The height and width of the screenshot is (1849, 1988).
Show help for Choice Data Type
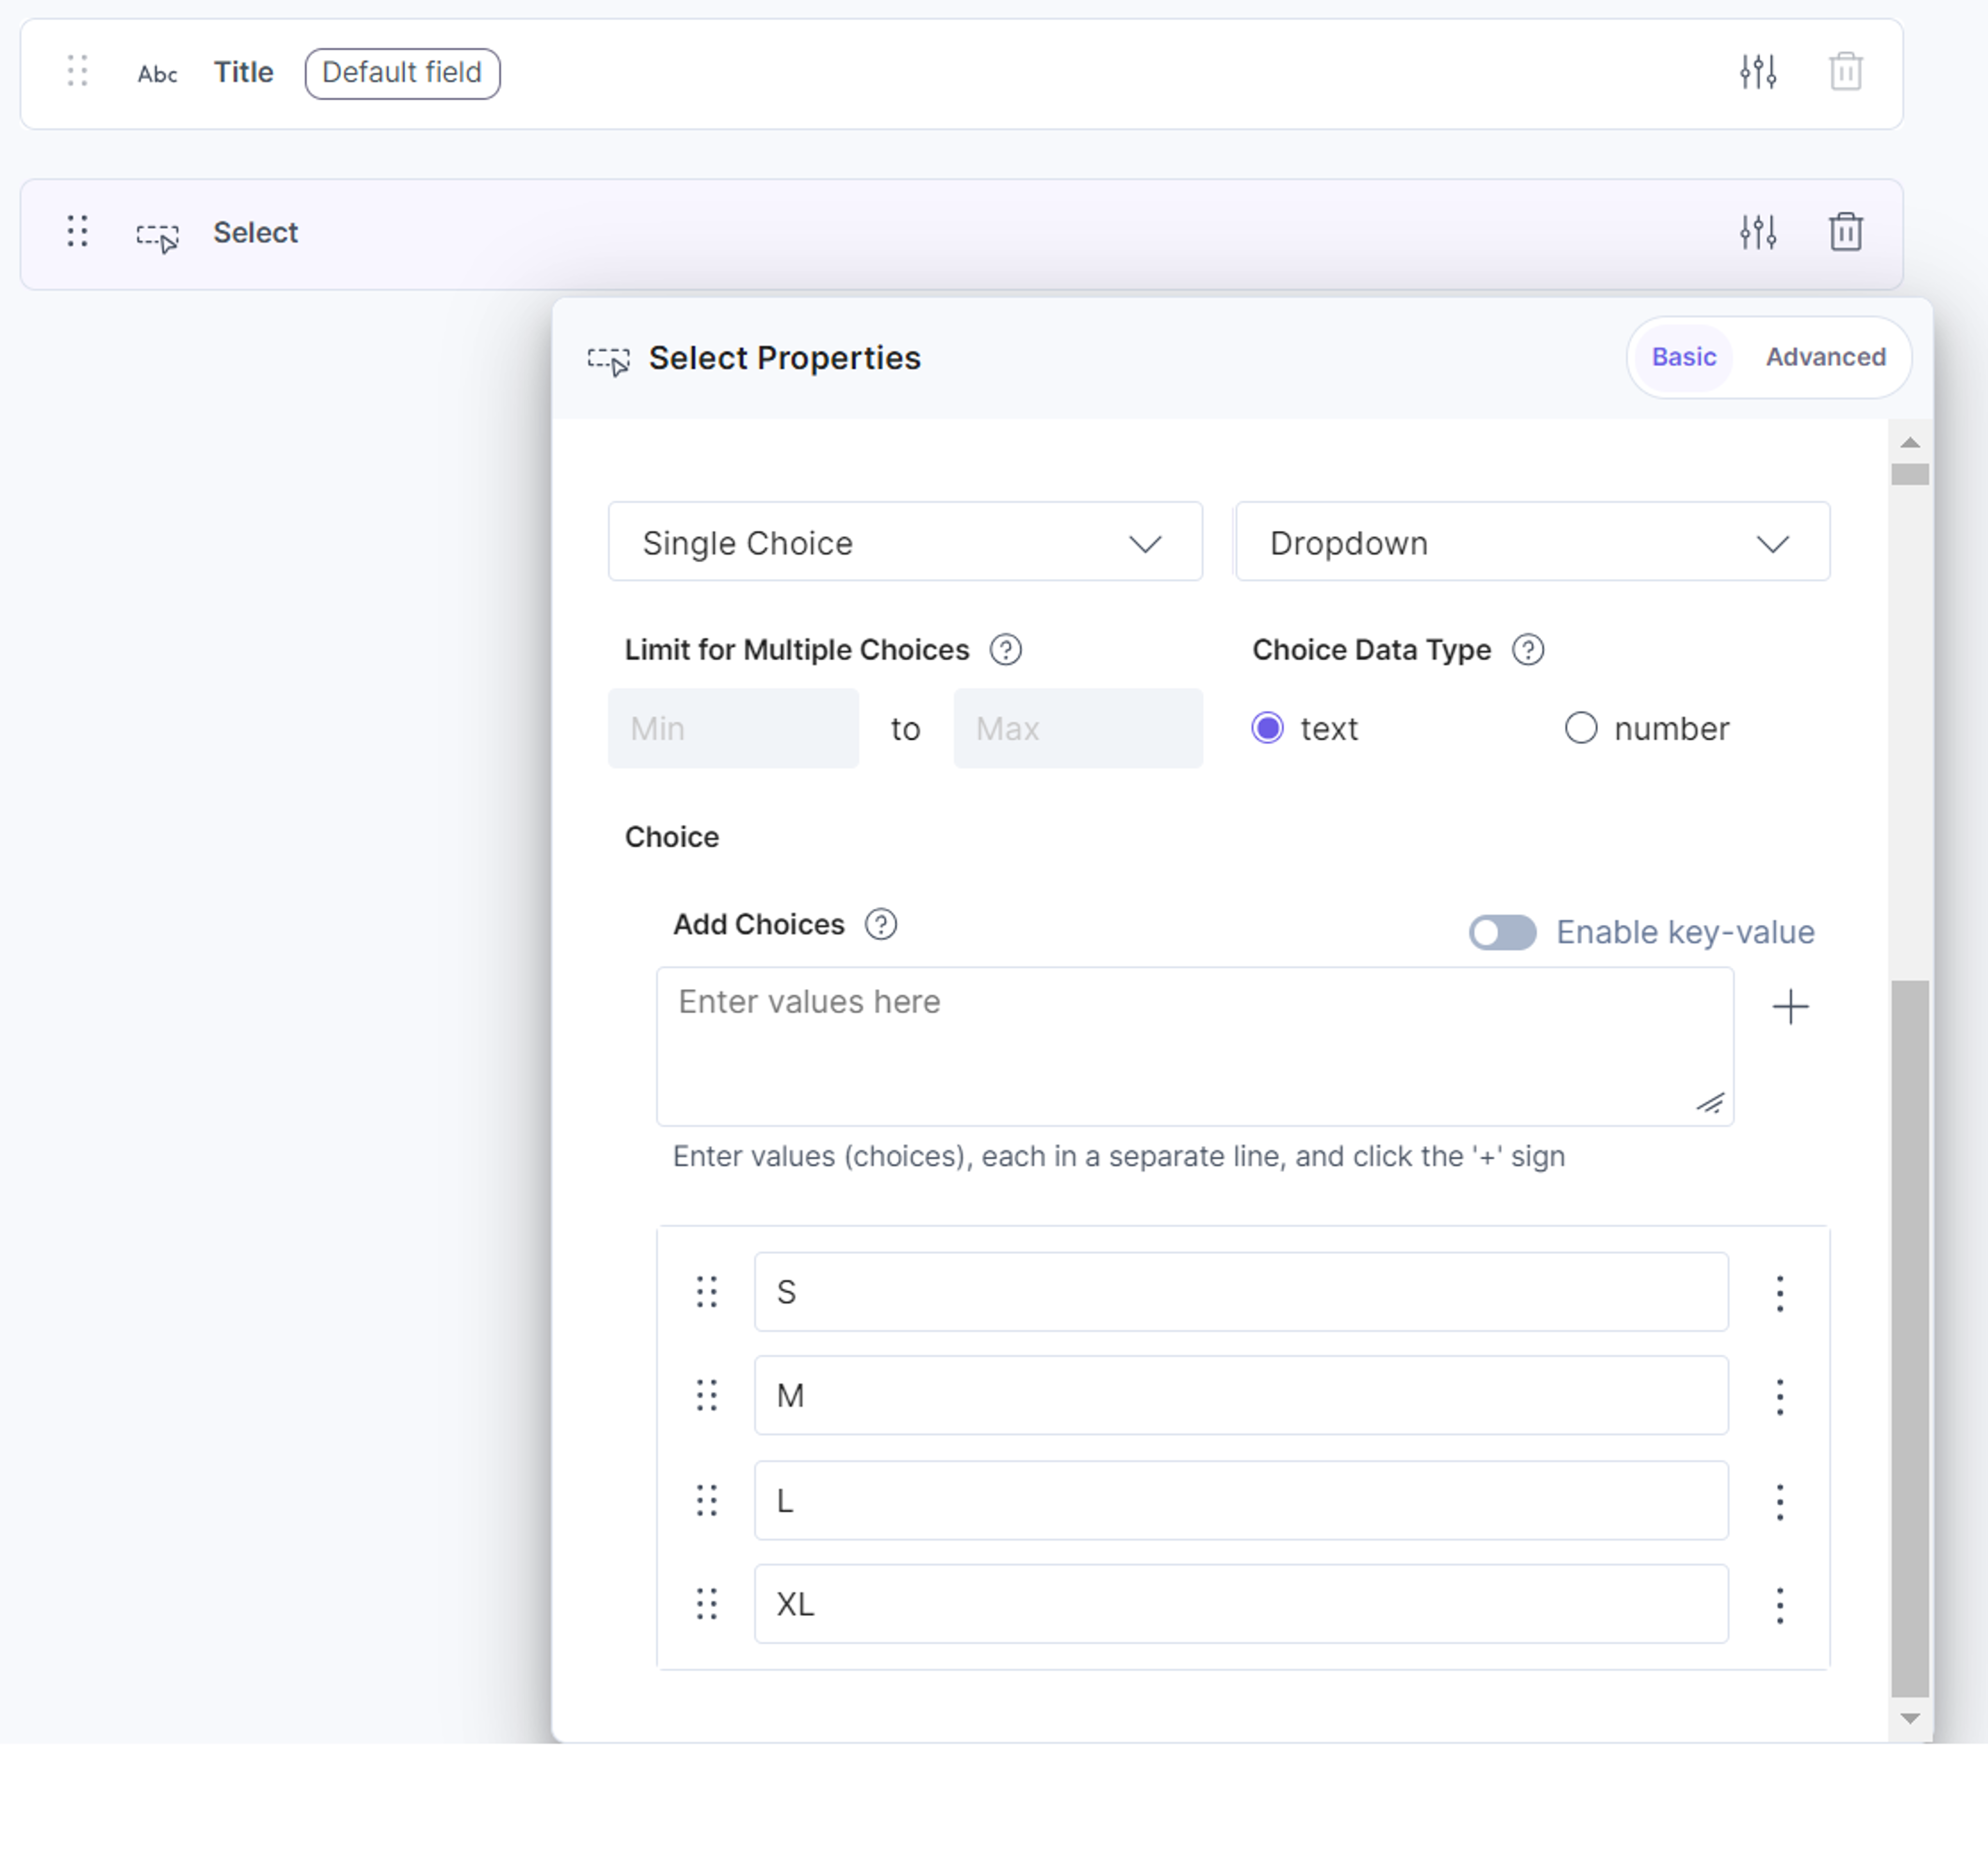1527,650
